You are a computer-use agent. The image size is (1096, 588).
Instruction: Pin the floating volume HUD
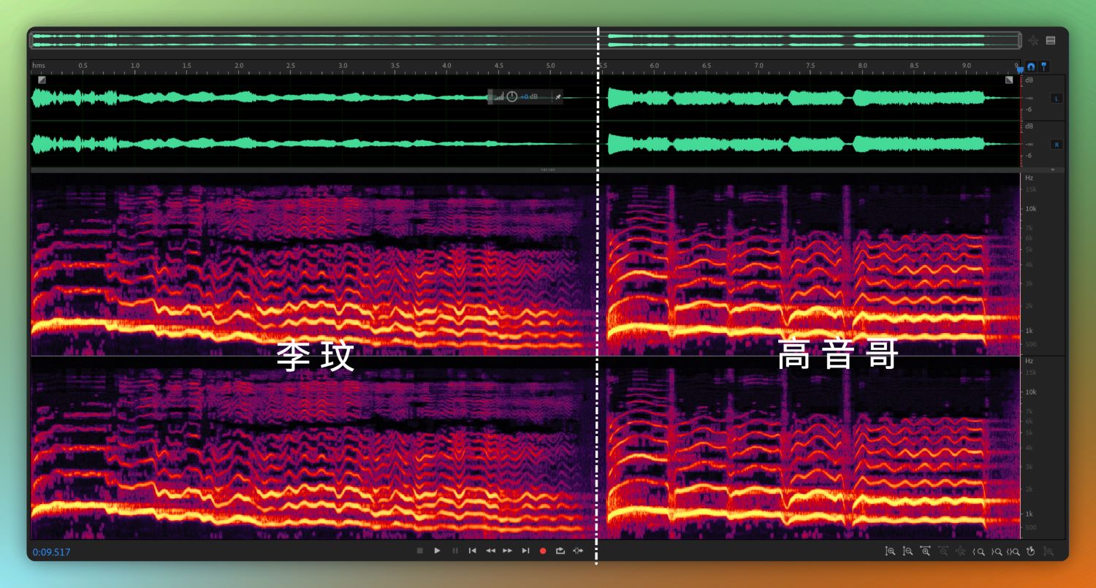coord(557,96)
